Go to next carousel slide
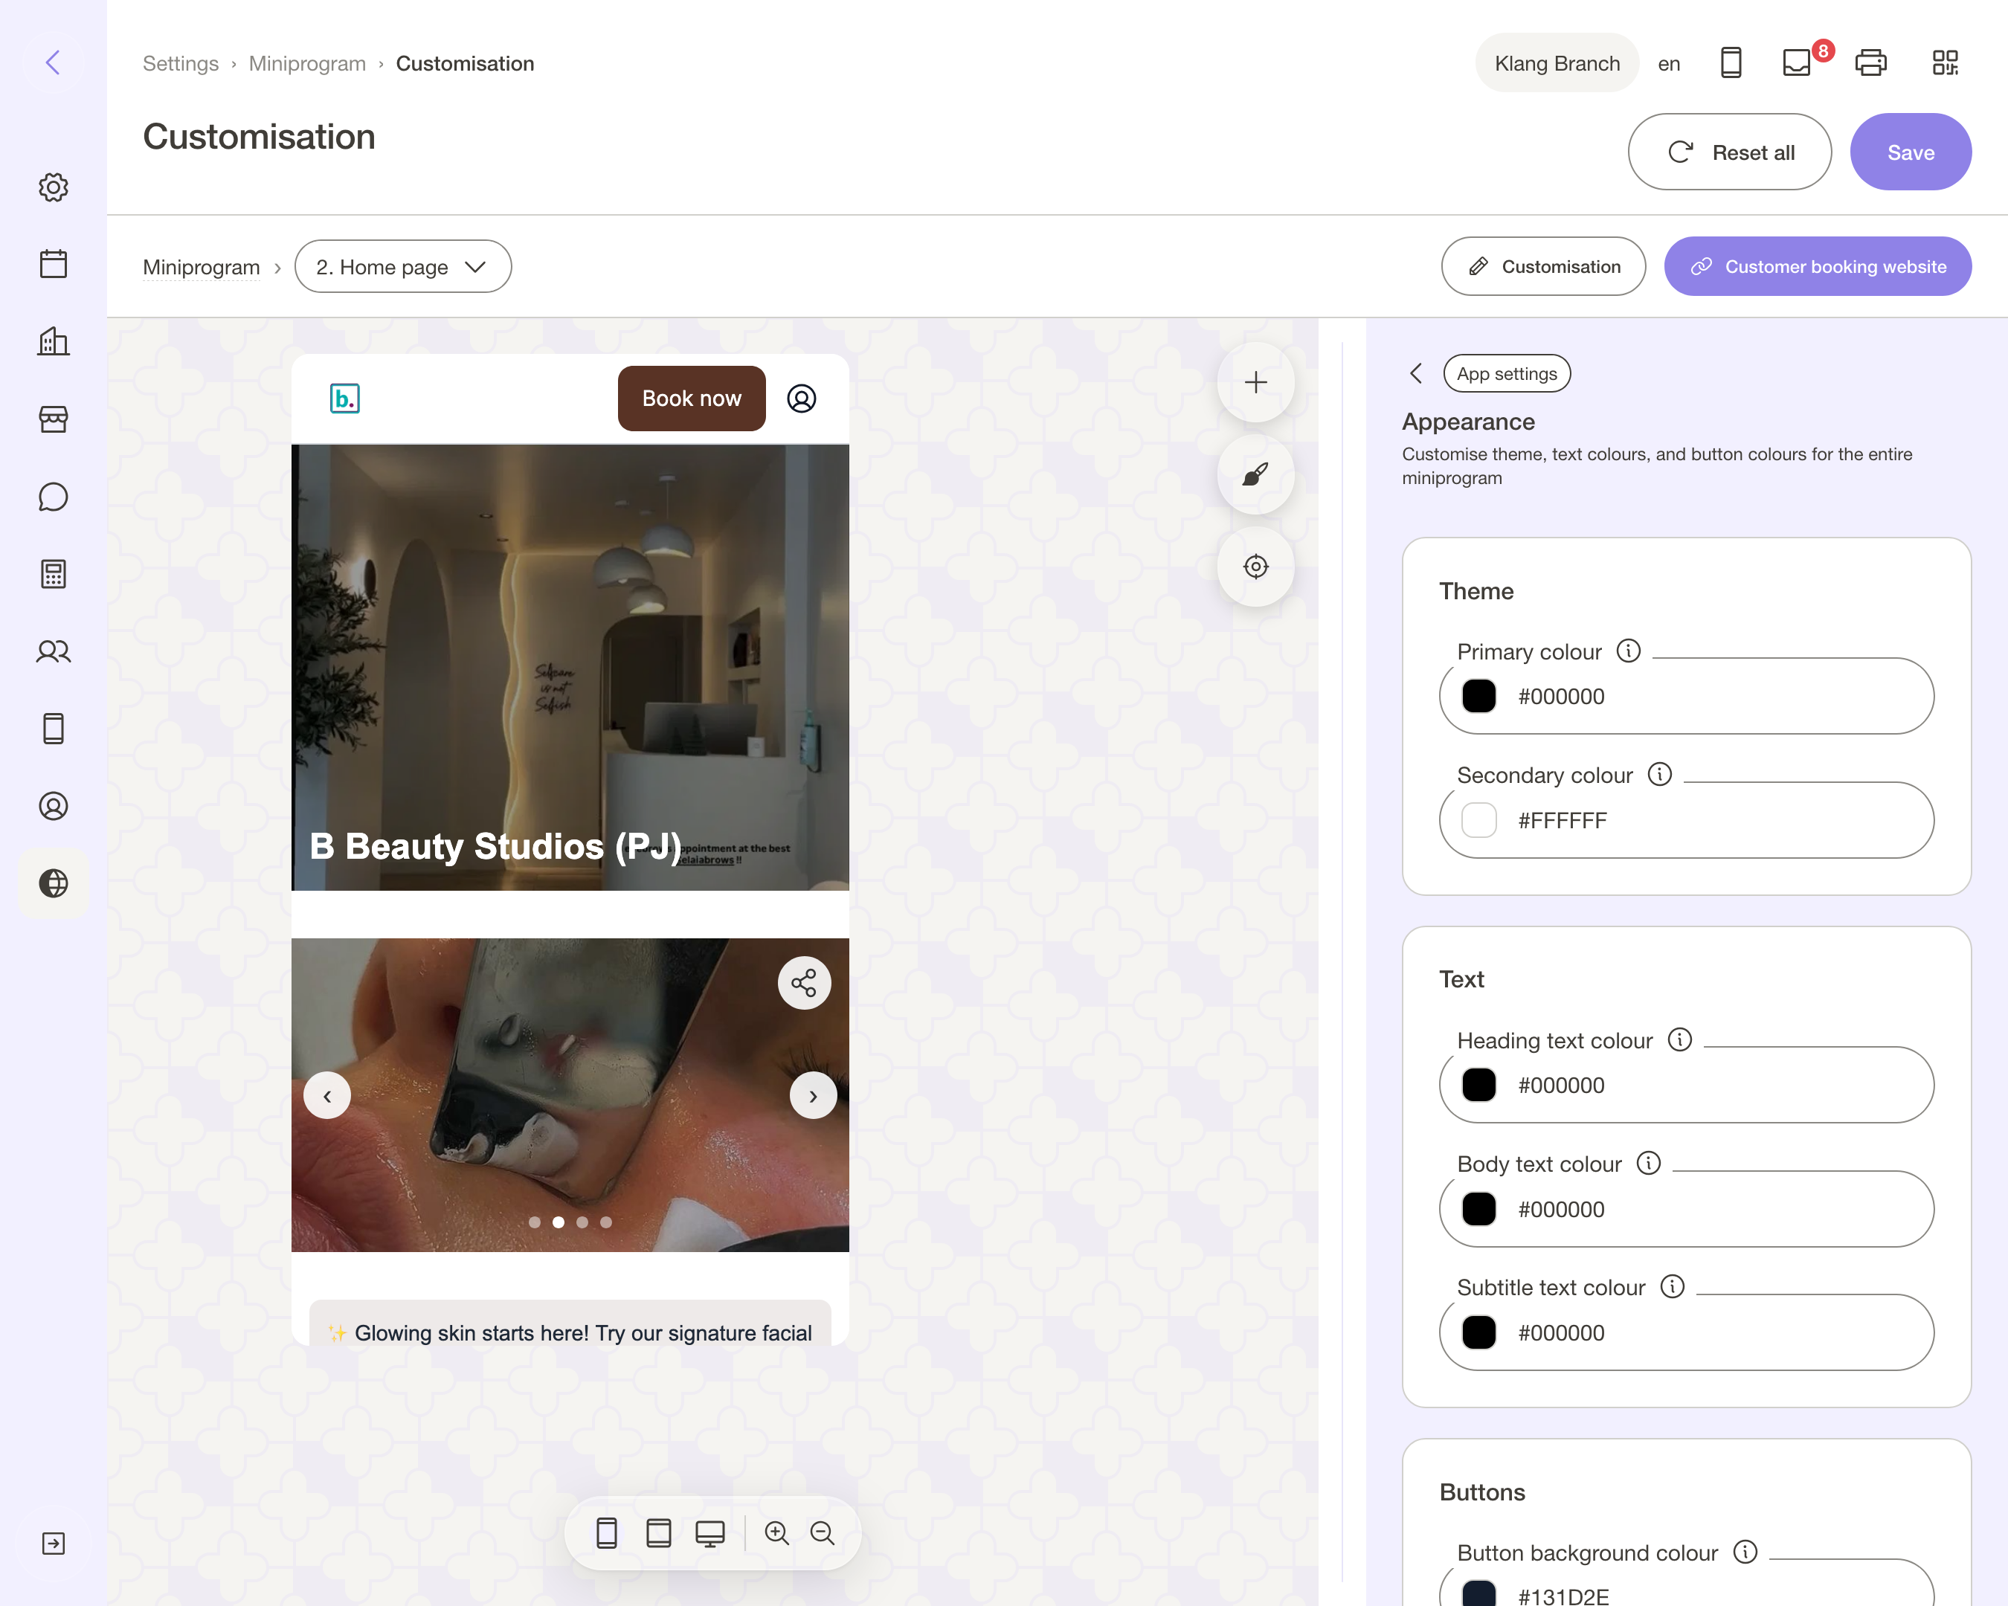This screenshot has height=1606, width=2008. click(x=813, y=1096)
